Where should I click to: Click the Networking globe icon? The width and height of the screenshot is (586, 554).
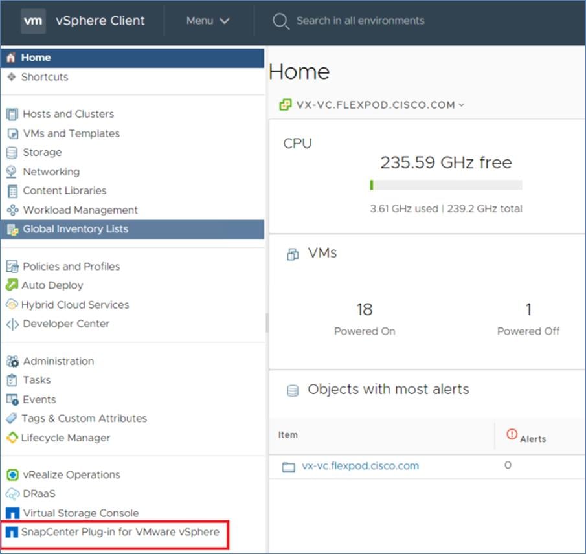[x=12, y=172]
